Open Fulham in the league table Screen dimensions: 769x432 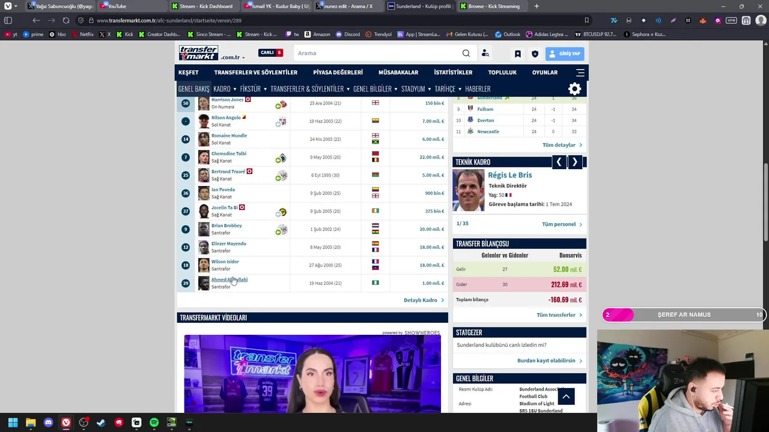coord(485,109)
